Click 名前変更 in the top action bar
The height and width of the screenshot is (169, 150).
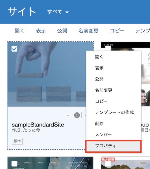click(88, 31)
